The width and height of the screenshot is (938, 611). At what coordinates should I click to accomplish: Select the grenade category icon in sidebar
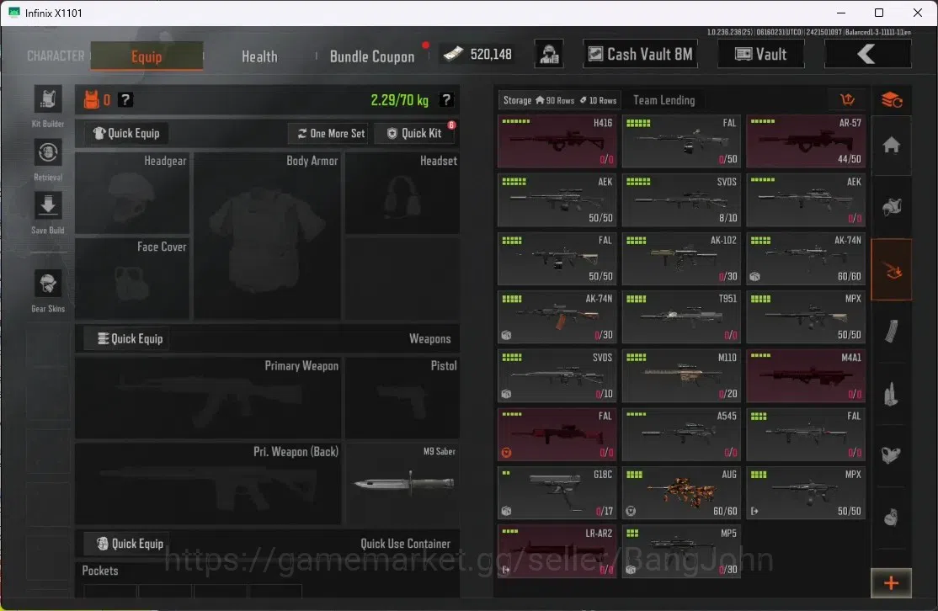892,517
